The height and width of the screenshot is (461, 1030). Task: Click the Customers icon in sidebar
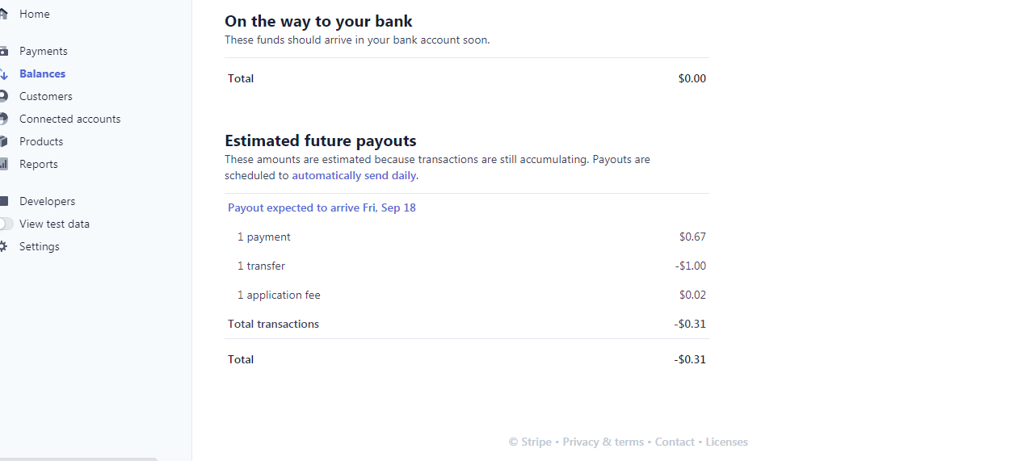(3, 96)
